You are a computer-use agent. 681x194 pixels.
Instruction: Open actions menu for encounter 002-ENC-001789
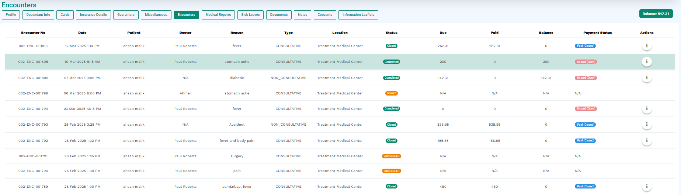point(647,187)
